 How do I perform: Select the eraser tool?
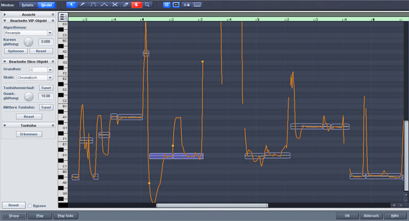coord(126,5)
